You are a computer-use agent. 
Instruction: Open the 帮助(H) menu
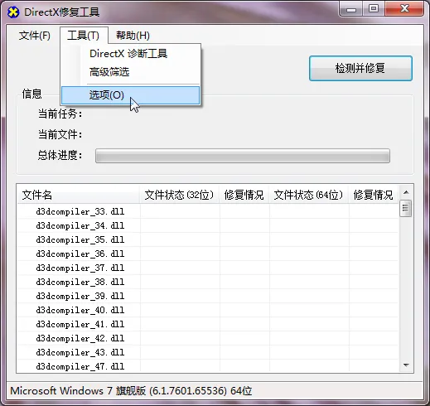[133, 36]
